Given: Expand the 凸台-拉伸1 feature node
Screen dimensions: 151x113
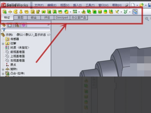Looking at the screenshot, I should coord(3,74).
